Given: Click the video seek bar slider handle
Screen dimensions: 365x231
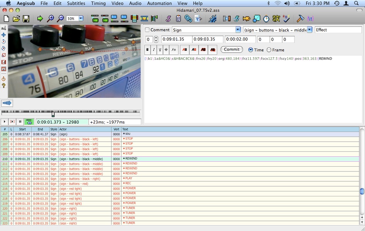Looking at the screenshot, I should click(x=53, y=114).
